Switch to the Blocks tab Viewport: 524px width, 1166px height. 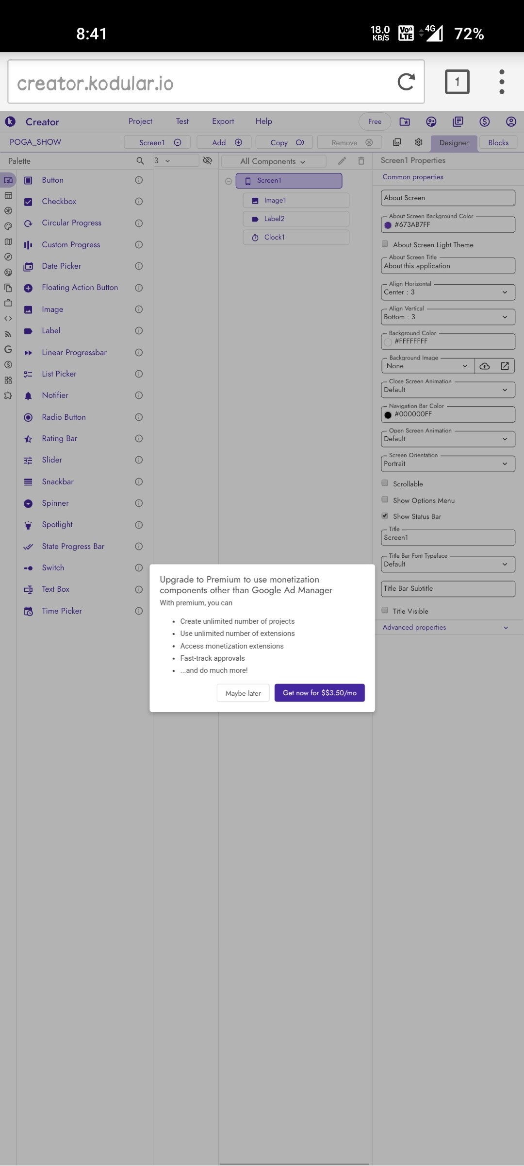click(498, 142)
